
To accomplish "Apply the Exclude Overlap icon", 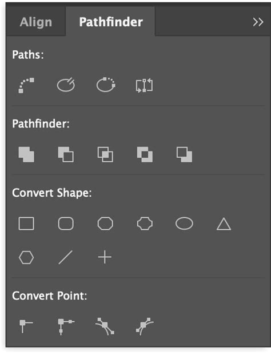I will (x=145, y=154).
